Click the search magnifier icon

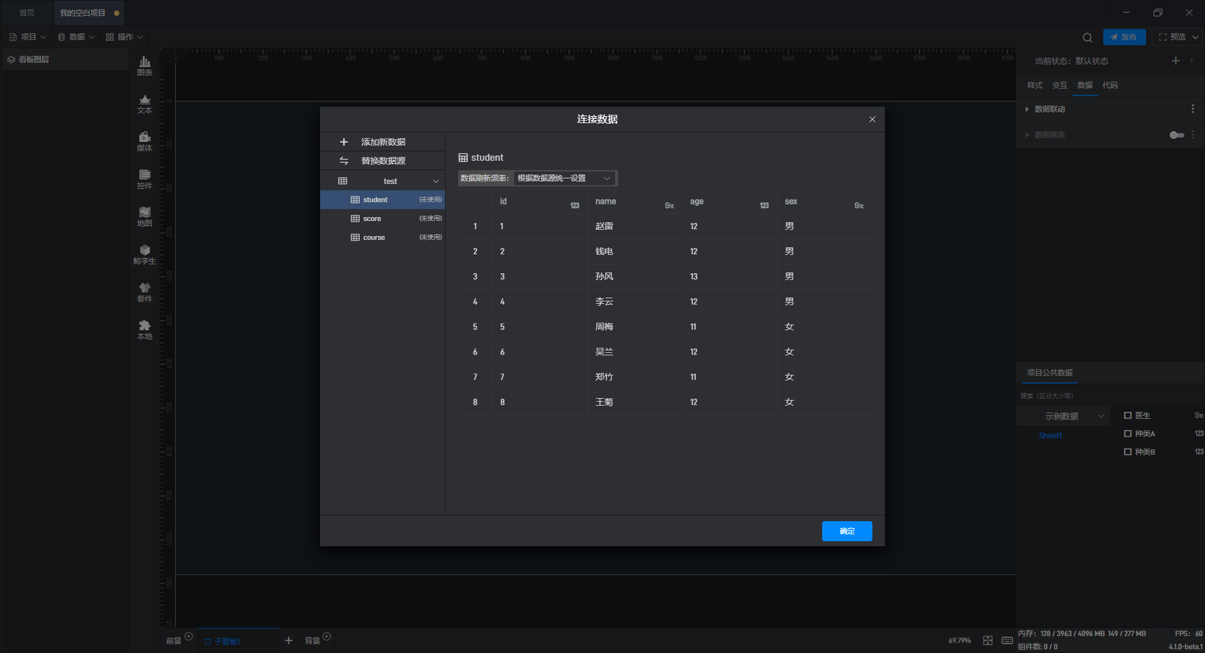click(1088, 38)
